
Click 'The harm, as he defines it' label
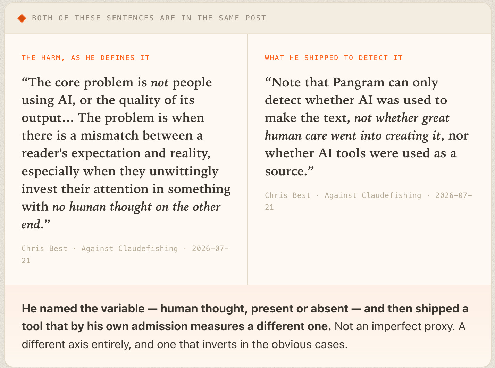(85, 58)
